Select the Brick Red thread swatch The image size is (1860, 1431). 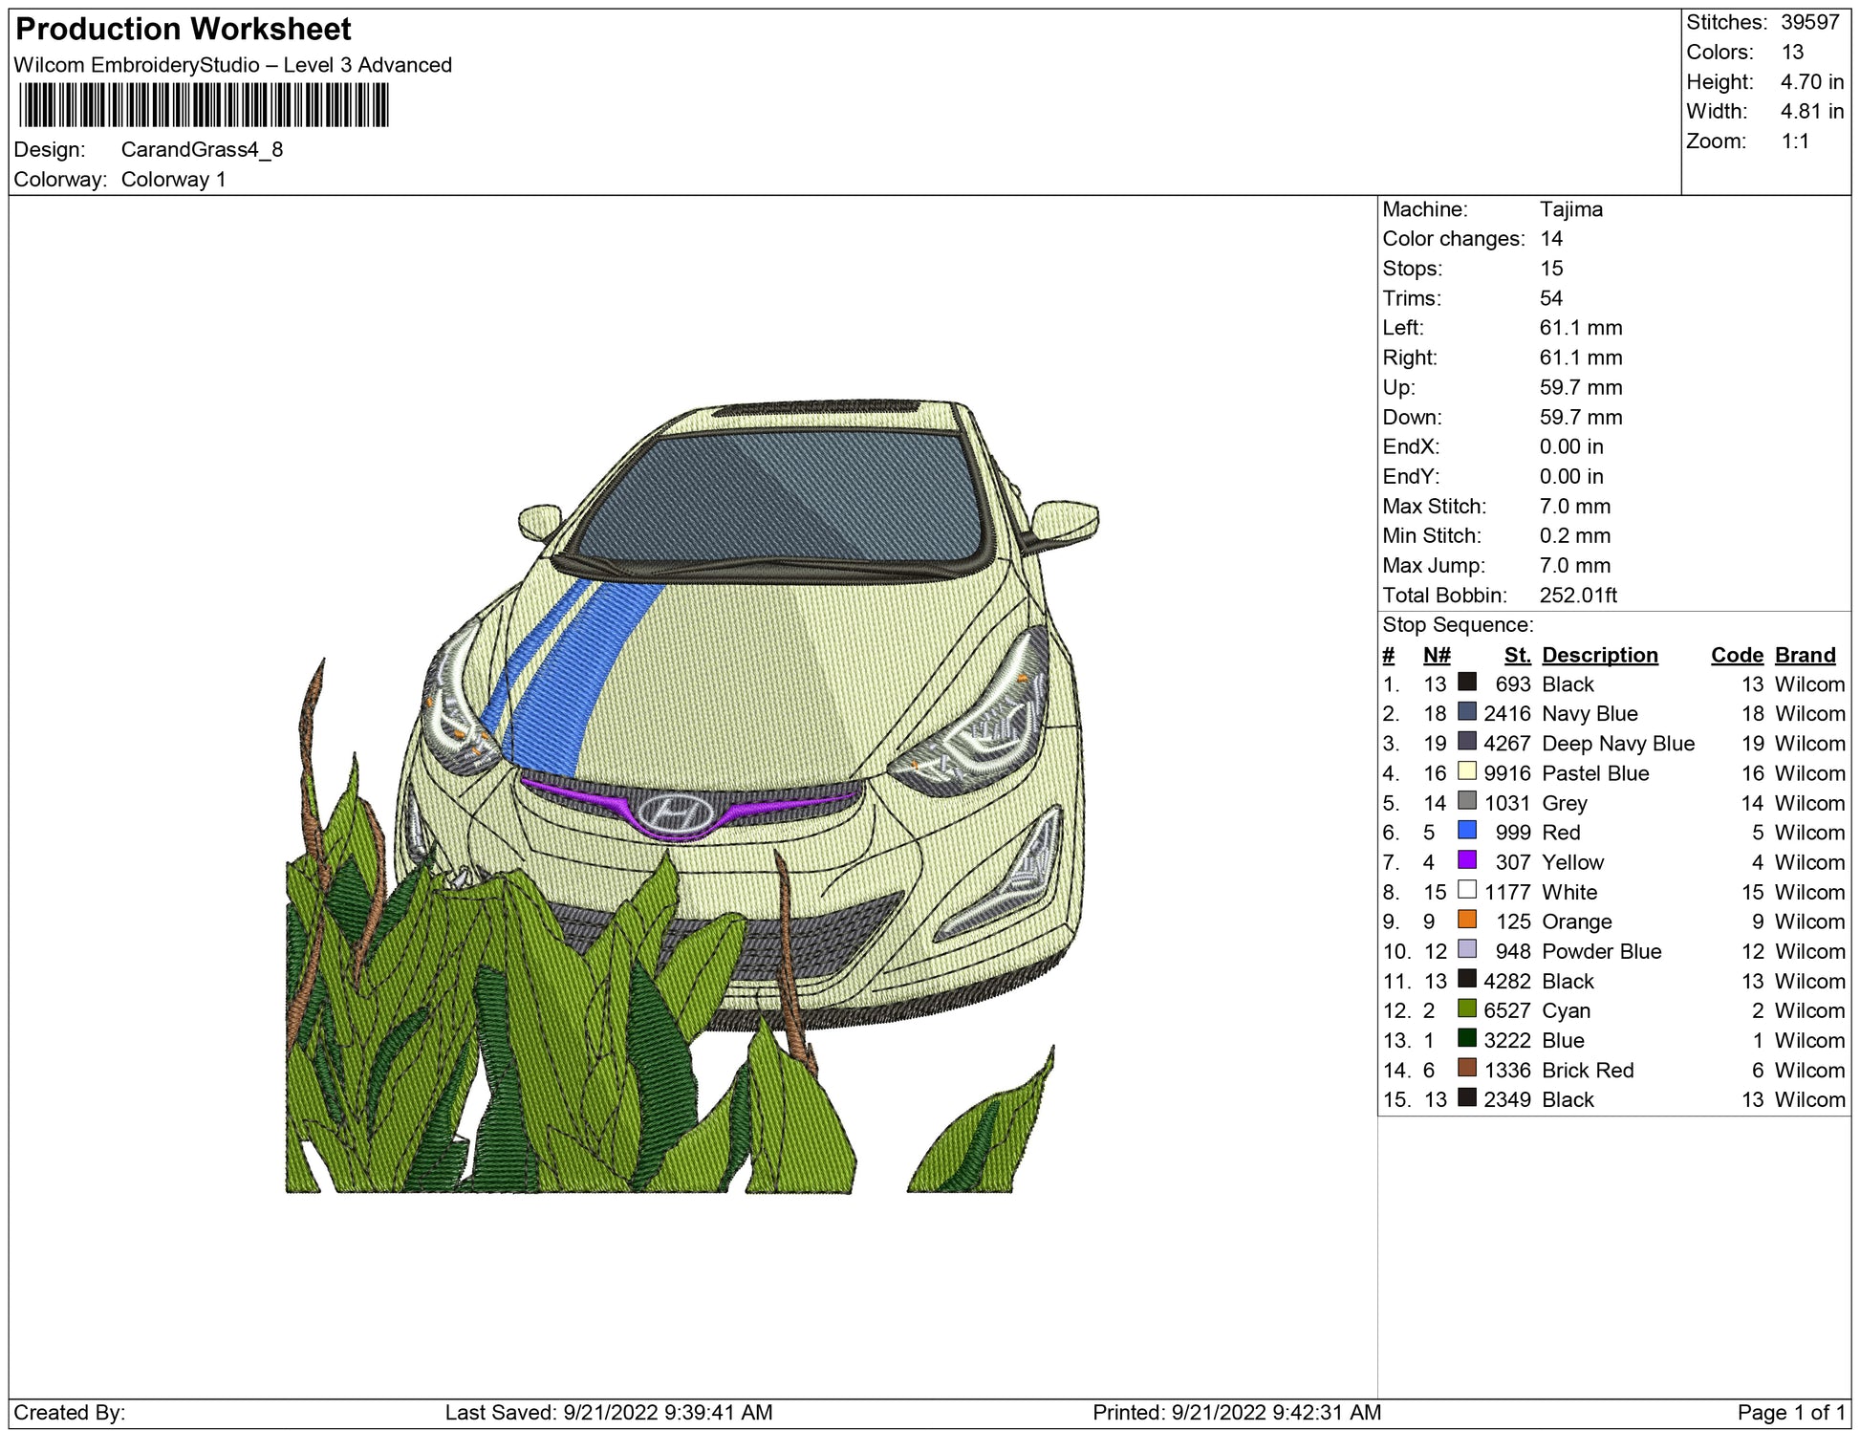point(1466,1068)
